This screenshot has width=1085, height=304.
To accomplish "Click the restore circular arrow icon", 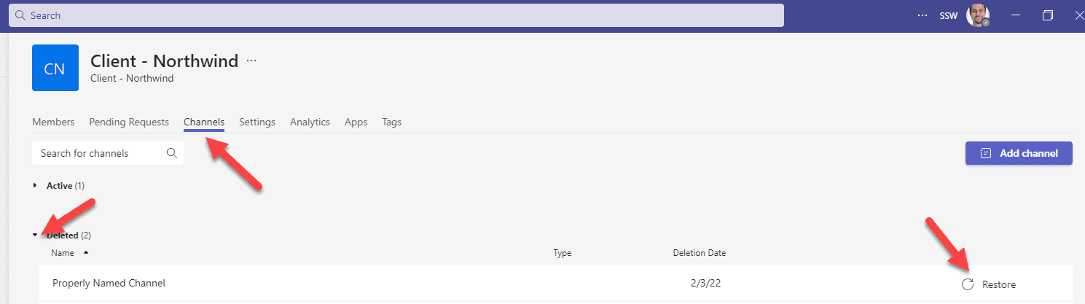I will 968,284.
